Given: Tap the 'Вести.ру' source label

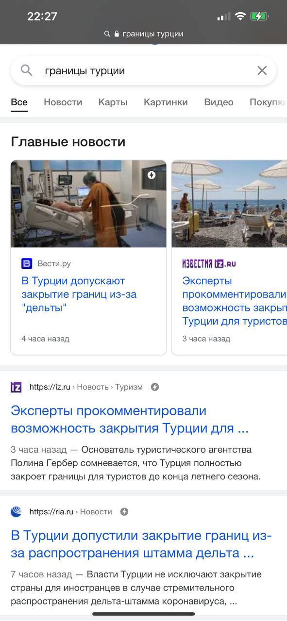Looking at the screenshot, I should click(x=54, y=263).
